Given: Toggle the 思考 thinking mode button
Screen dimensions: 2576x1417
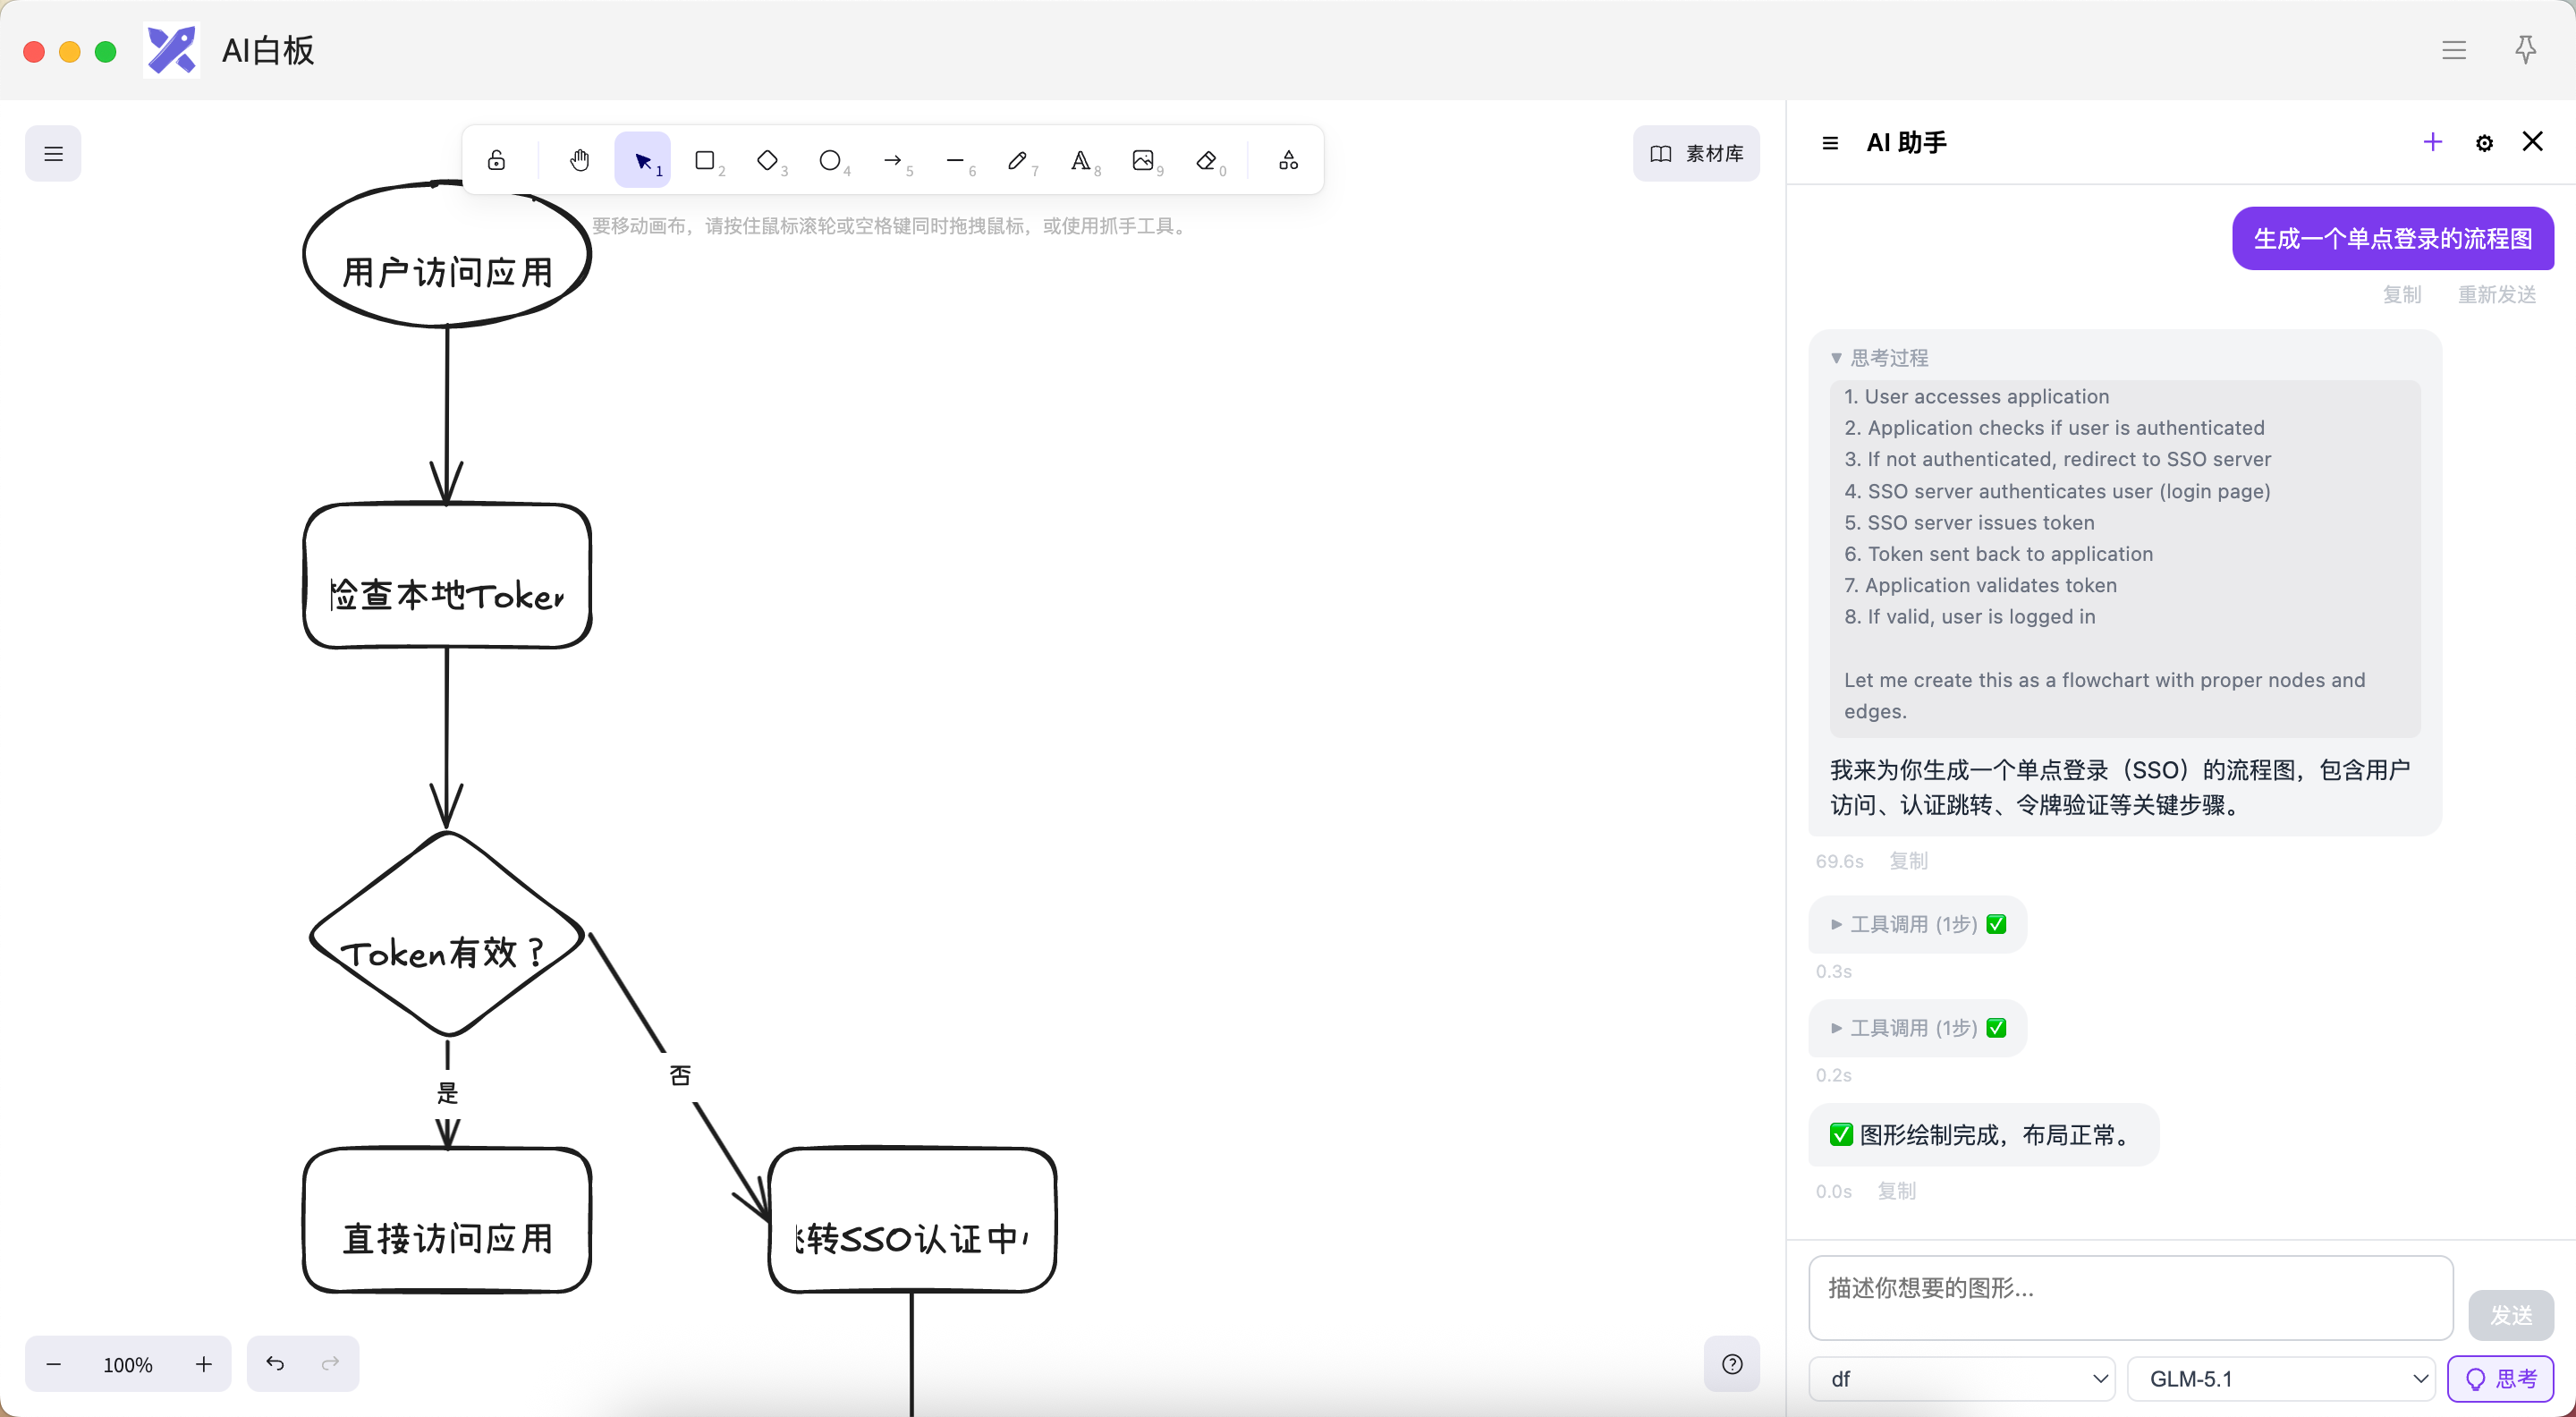Looking at the screenshot, I should pyautogui.click(x=2500, y=1379).
